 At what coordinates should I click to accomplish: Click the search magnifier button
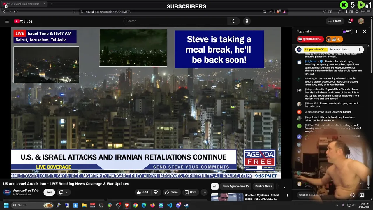(234, 21)
